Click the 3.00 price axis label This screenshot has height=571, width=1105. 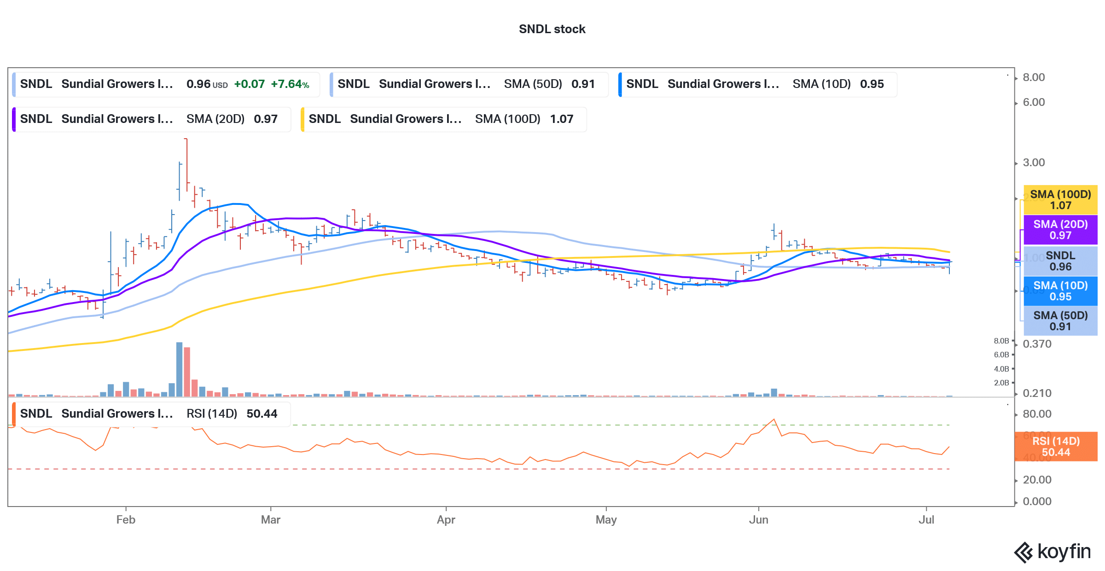1034,163
